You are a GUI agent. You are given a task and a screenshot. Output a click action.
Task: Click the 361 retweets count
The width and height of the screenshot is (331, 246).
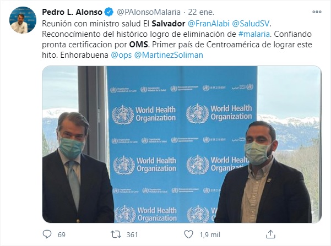pyautogui.click(x=132, y=234)
